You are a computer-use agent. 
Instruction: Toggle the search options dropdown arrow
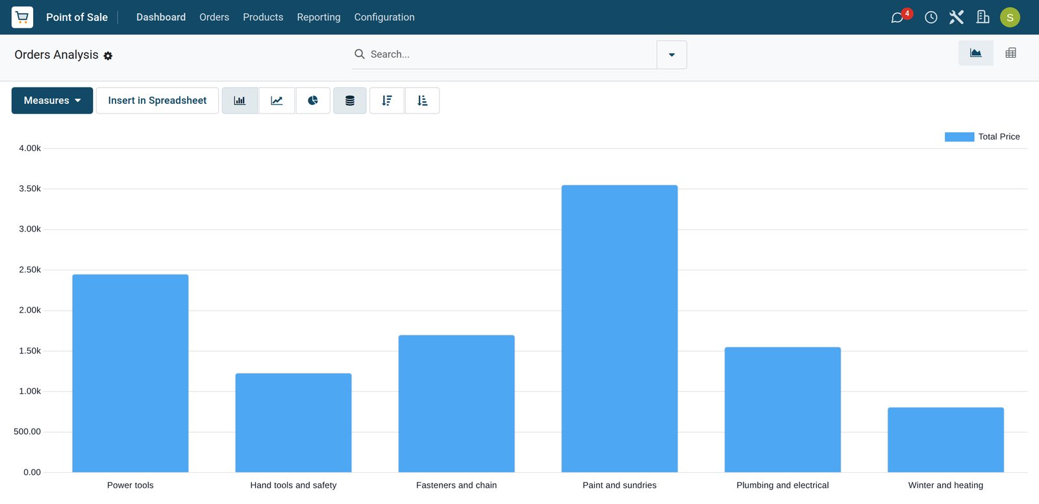coord(671,54)
